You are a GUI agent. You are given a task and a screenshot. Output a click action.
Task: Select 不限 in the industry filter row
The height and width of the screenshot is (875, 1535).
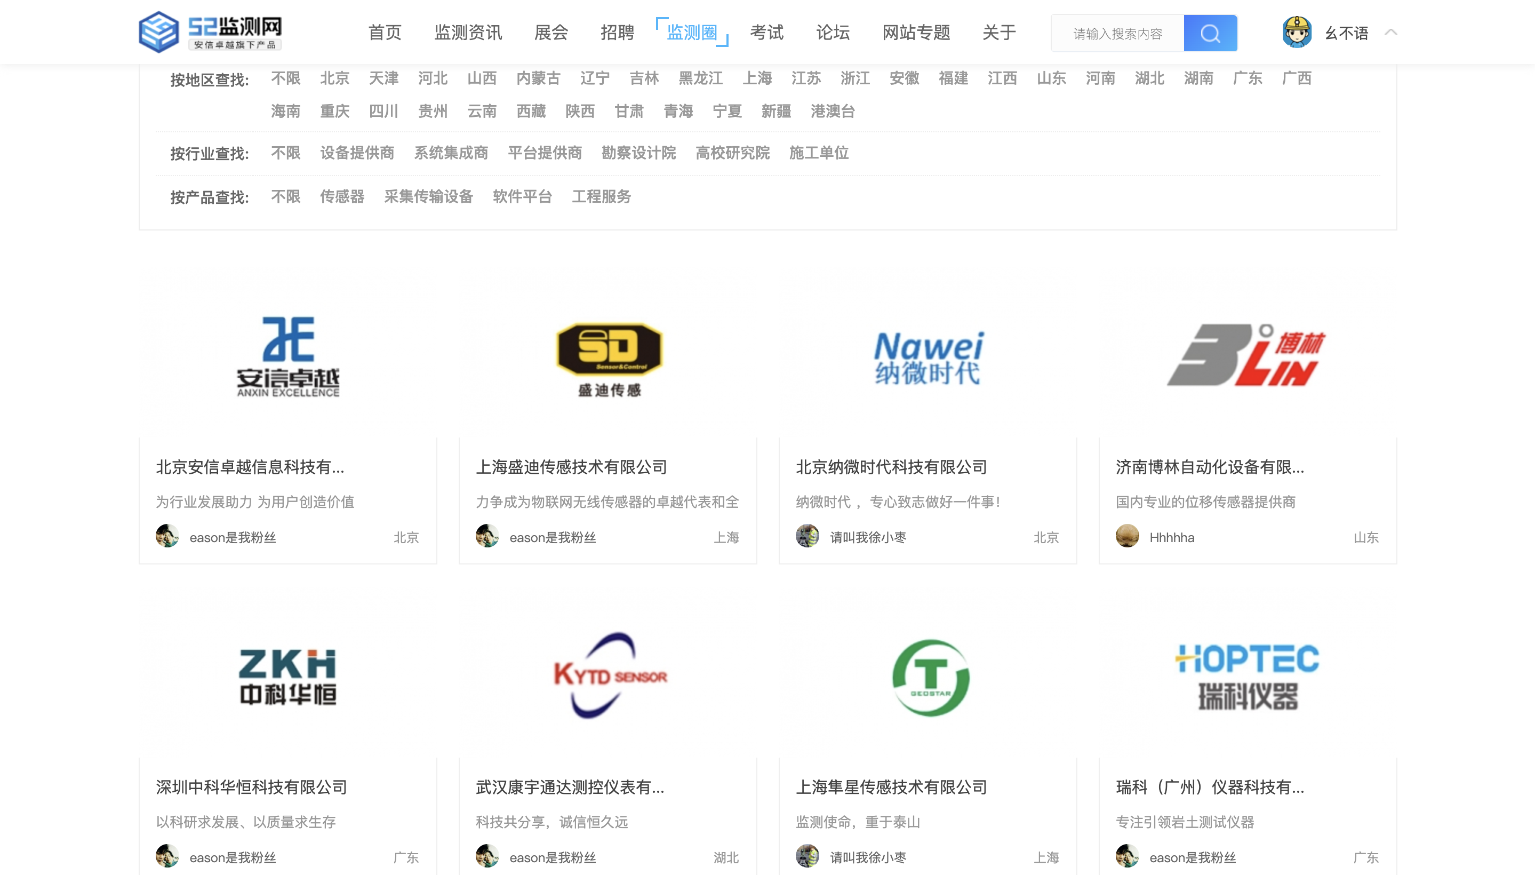(285, 153)
